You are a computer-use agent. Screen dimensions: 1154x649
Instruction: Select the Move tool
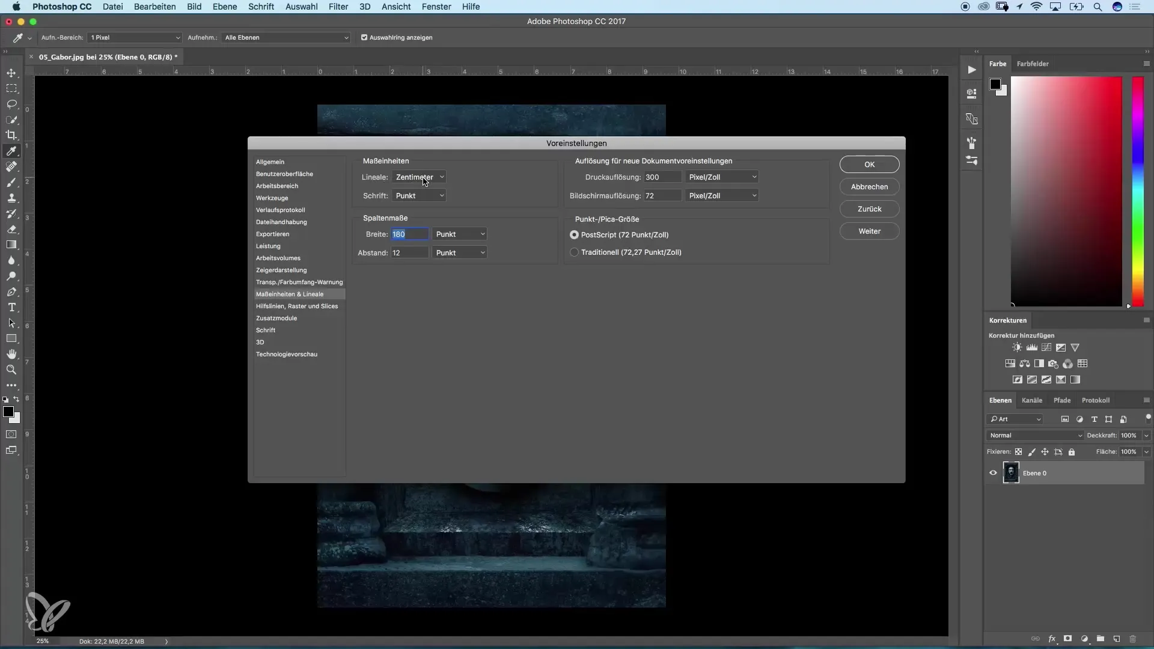point(12,73)
